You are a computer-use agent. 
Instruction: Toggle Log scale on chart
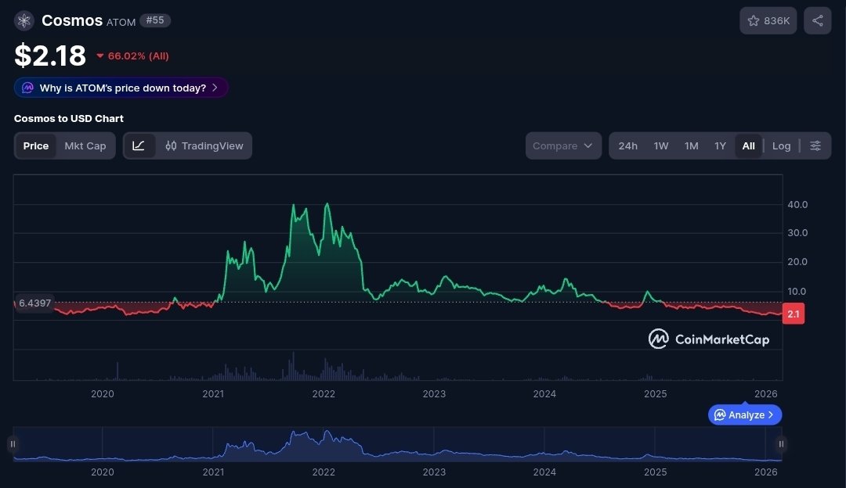(781, 146)
